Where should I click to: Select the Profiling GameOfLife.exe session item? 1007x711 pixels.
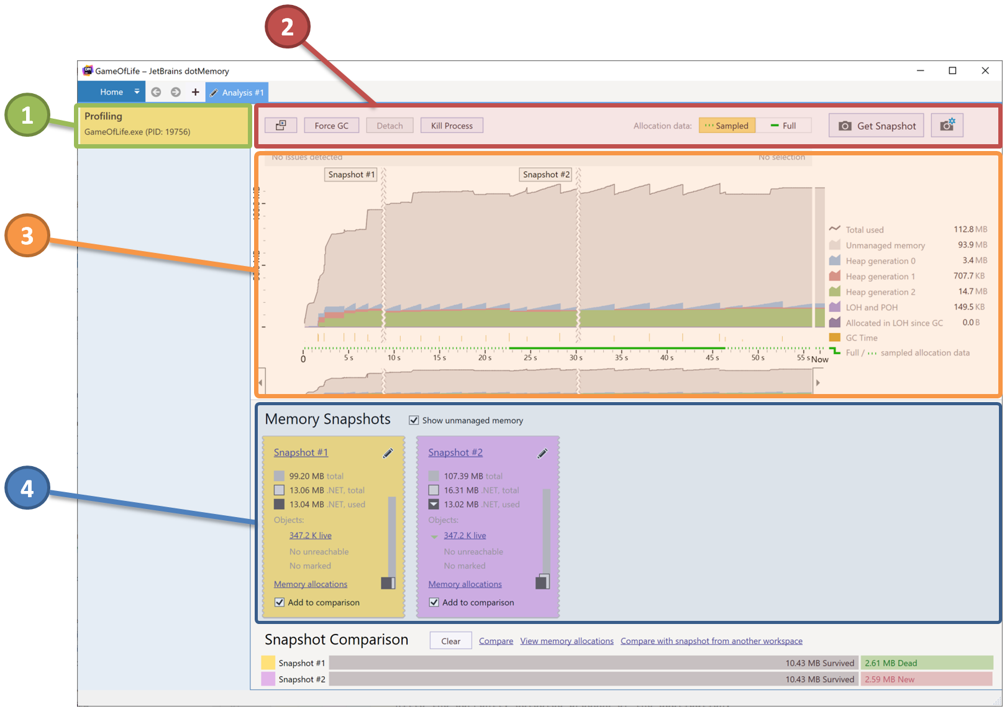[163, 124]
